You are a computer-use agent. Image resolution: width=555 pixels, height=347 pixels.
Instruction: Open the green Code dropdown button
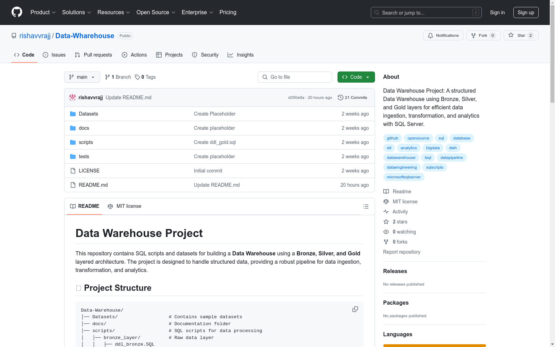click(x=356, y=77)
